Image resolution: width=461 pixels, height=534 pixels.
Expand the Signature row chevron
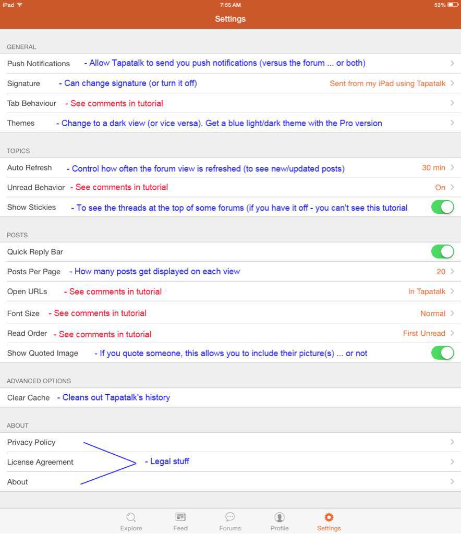(452, 83)
